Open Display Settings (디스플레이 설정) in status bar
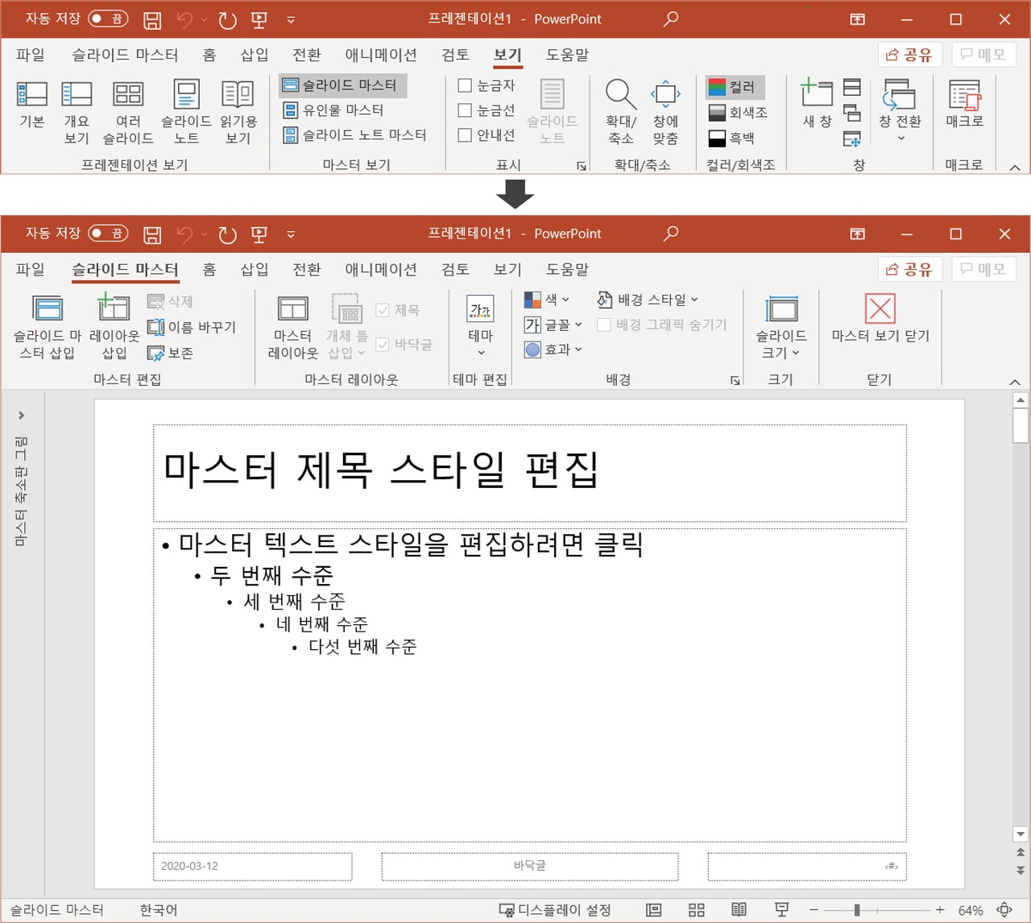Screen dimensions: 1031x923 pos(555,910)
